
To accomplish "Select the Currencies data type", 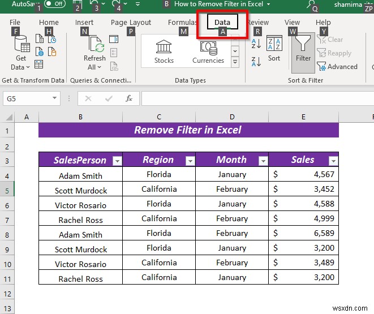I will pos(208,51).
